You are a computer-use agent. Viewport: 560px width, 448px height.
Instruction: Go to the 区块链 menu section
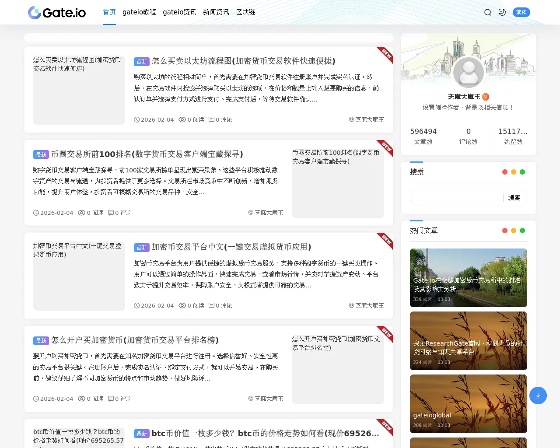245,12
